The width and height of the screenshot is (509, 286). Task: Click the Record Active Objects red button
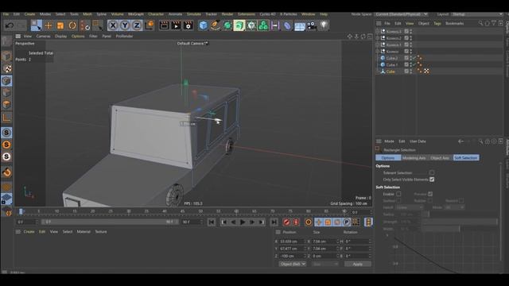(x=286, y=222)
